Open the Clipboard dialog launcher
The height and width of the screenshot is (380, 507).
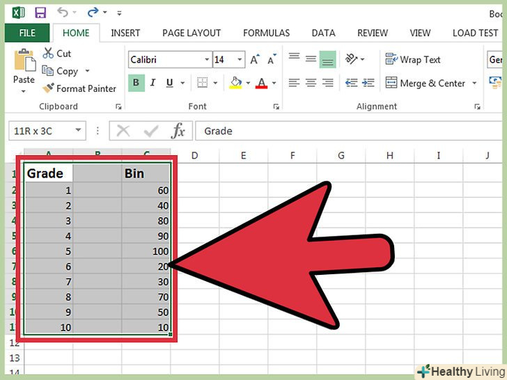pos(118,106)
